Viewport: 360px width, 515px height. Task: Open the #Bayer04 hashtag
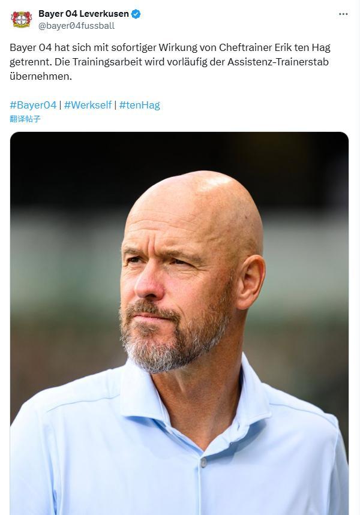click(x=33, y=105)
